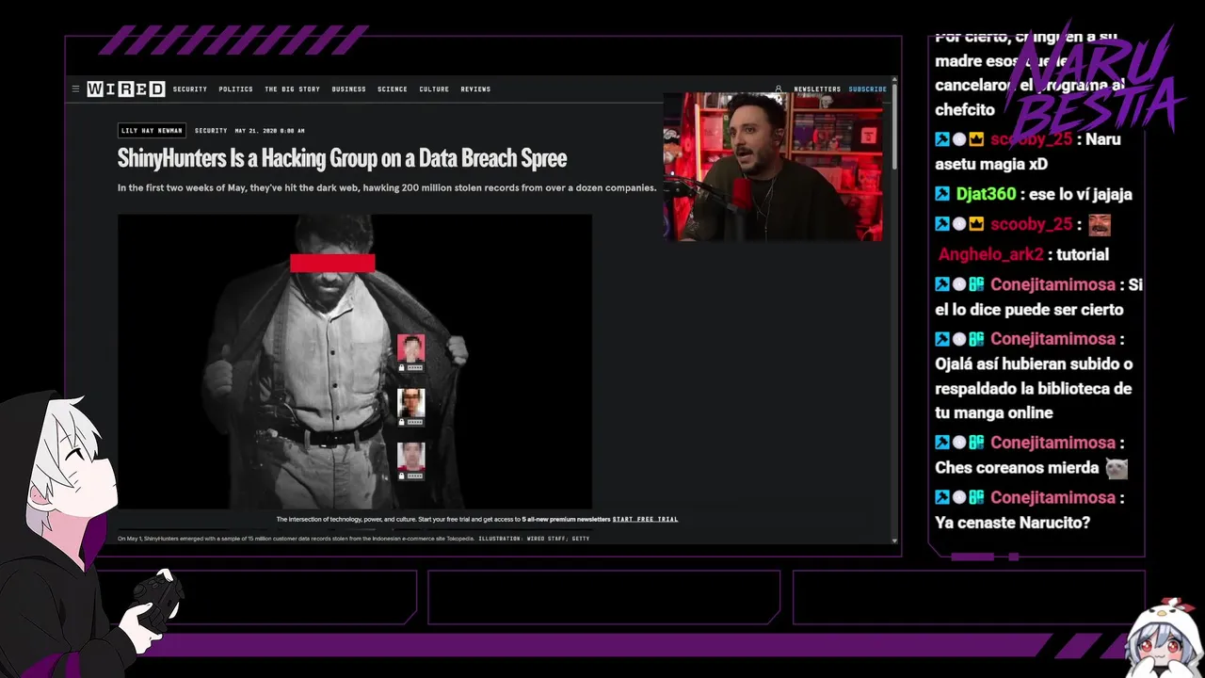Image resolution: width=1205 pixels, height=678 pixels.
Task: Click the blue Subscribe link
Action: coord(867,89)
